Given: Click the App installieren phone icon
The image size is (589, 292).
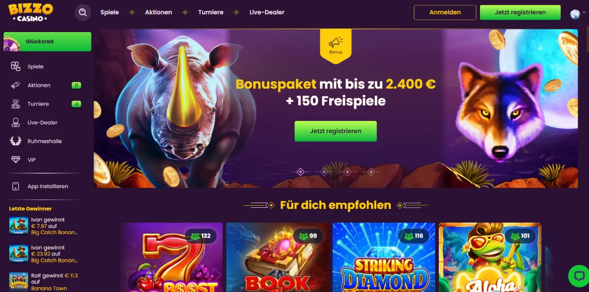Looking at the screenshot, I should 16,187.
